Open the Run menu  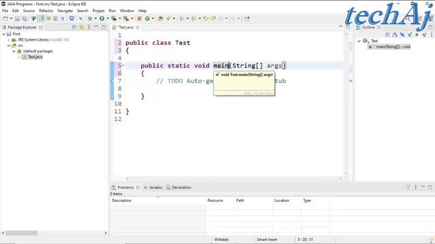coord(112,11)
